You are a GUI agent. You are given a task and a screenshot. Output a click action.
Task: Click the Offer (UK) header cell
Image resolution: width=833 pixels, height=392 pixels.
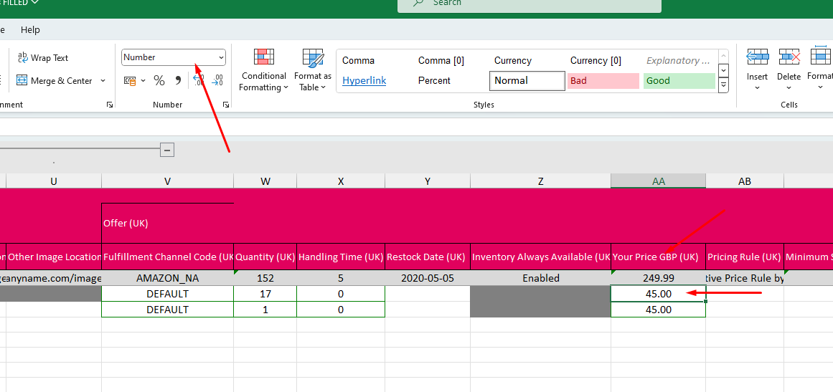(x=167, y=224)
